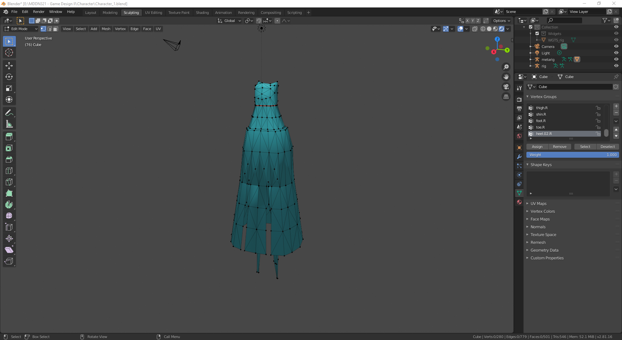This screenshot has width=622, height=340.
Task: Uncheck the Widgets collection checkbox
Action: click(x=537, y=34)
